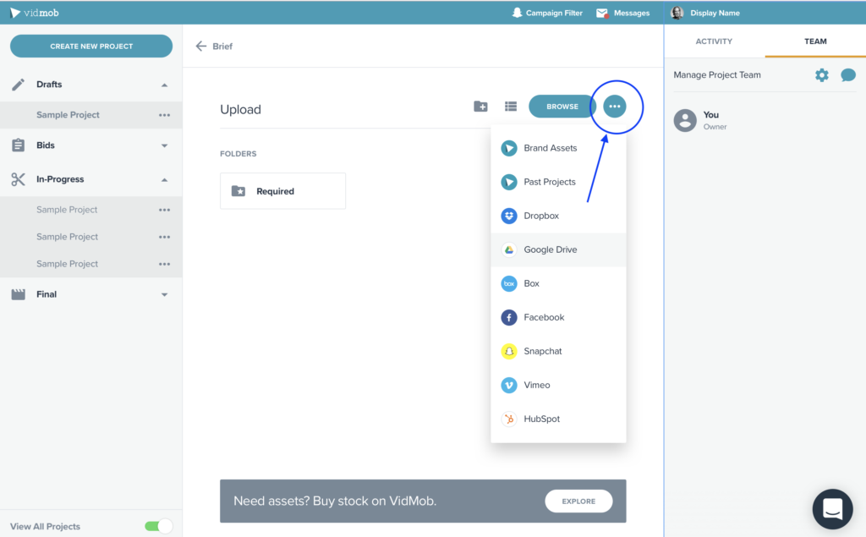Open options for first In-Progress Sample Project
The width and height of the screenshot is (866, 537).
[x=165, y=210]
